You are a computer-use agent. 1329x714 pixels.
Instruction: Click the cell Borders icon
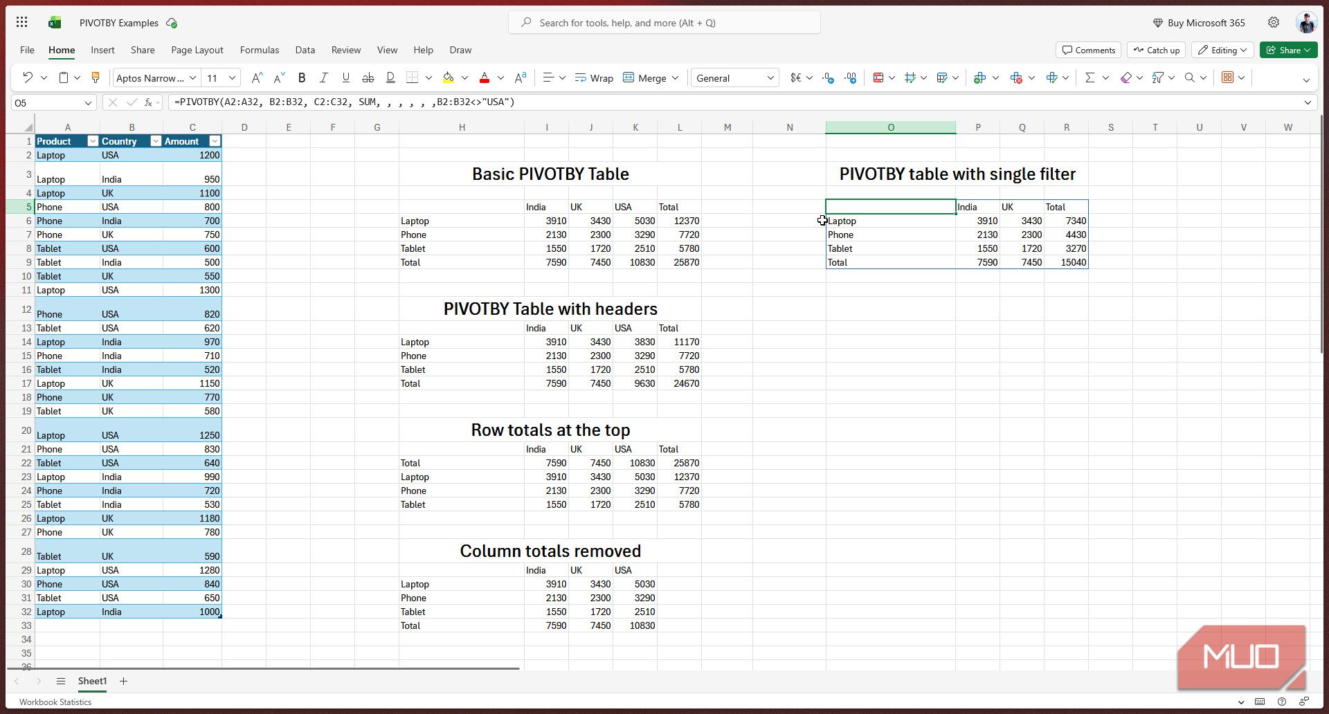pyautogui.click(x=412, y=77)
